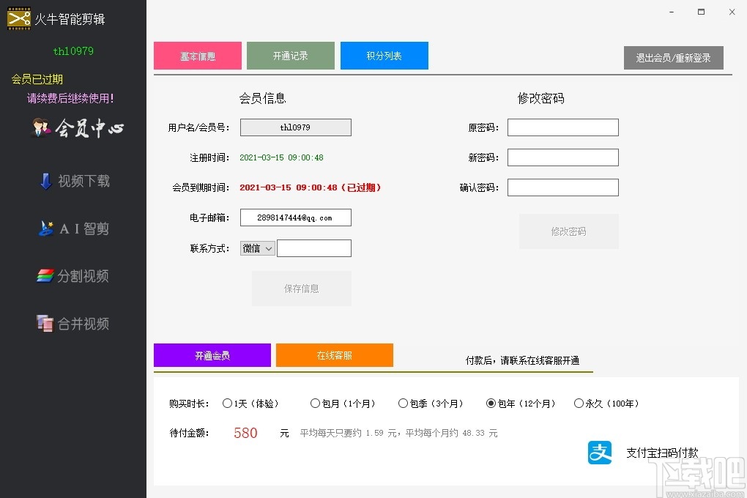This screenshot has height=498, width=747.
Task: Open the 合并视频 video merging tool
Action: [x=73, y=324]
